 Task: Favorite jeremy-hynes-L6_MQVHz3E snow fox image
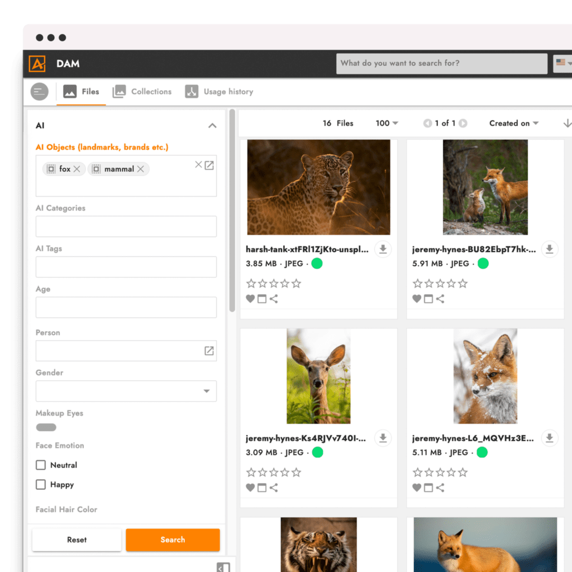tap(417, 488)
